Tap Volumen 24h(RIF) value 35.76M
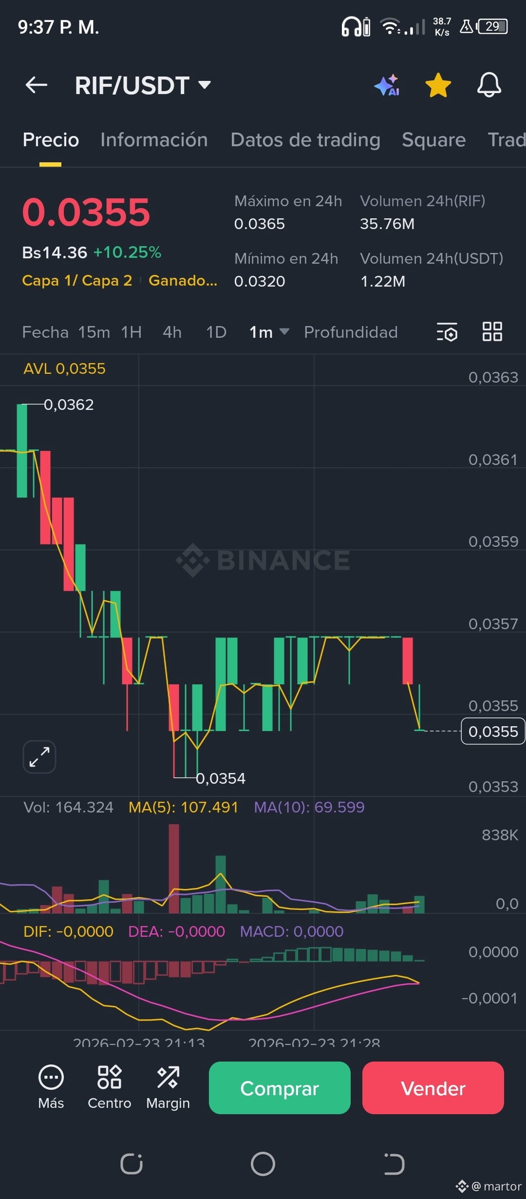Image resolution: width=526 pixels, height=1199 pixels. click(x=387, y=224)
